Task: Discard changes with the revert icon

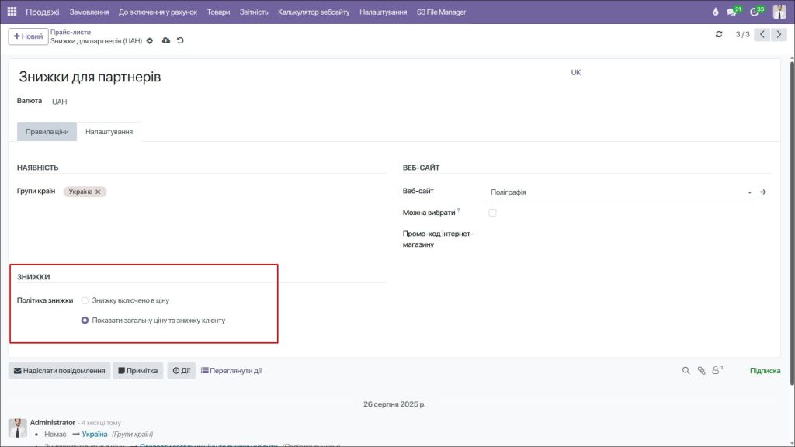Action: [182, 40]
